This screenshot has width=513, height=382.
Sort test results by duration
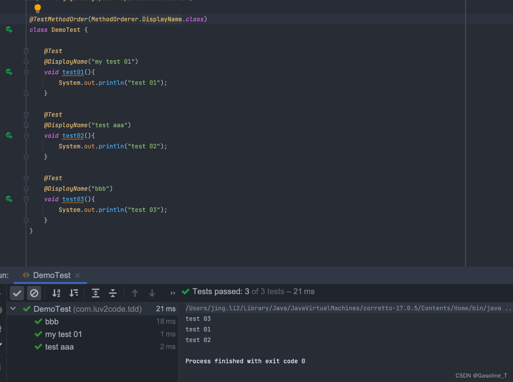(74, 293)
